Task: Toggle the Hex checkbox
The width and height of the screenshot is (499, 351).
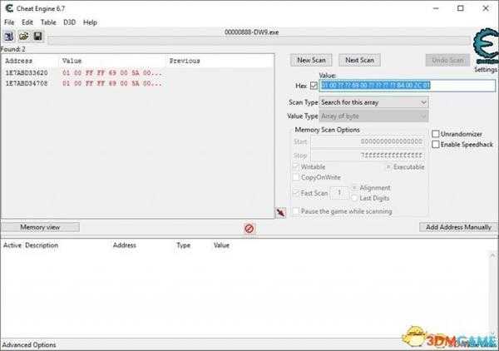Action: tap(314, 85)
